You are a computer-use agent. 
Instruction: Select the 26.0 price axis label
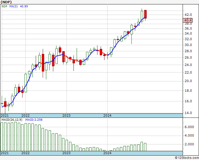click(x=188, y=57)
